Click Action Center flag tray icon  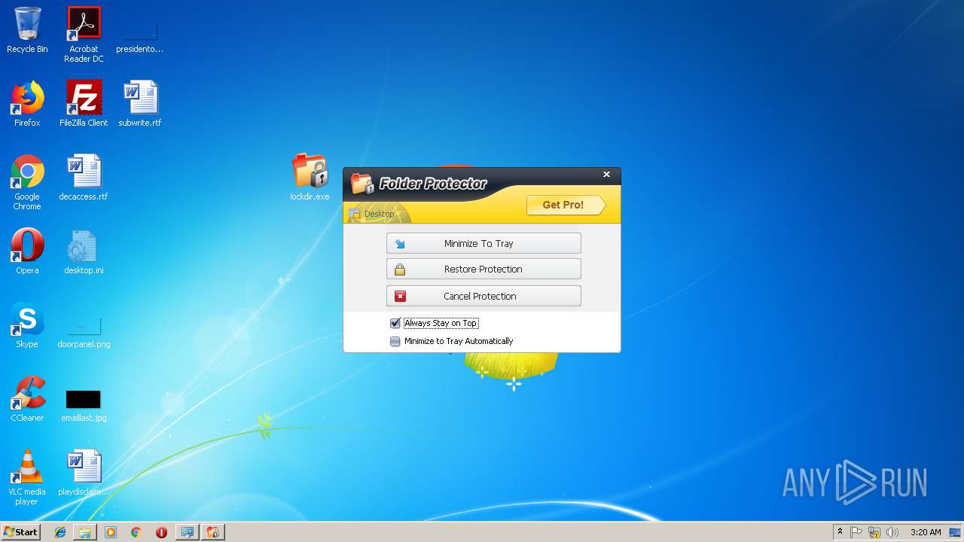pos(856,532)
